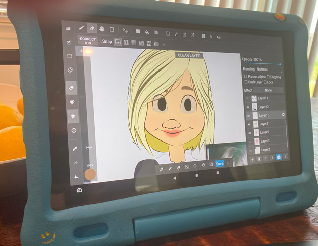
Task: Open the brown current color swatch
Action: pos(90,174)
